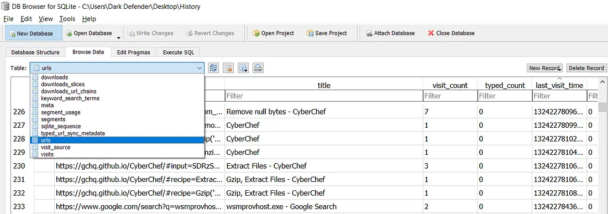The width and height of the screenshot is (608, 214).
Task: Click Write Changes toolbar button
Action: [x=150, y=33]
